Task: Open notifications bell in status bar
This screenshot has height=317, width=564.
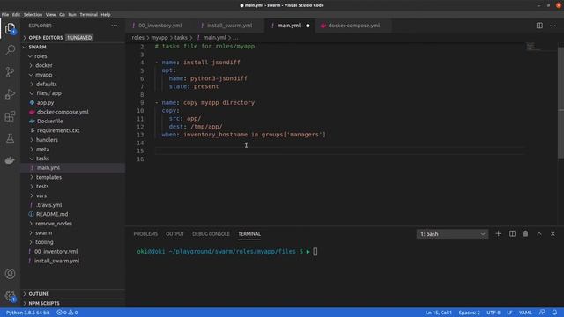Action: click(x=554, y=313)
